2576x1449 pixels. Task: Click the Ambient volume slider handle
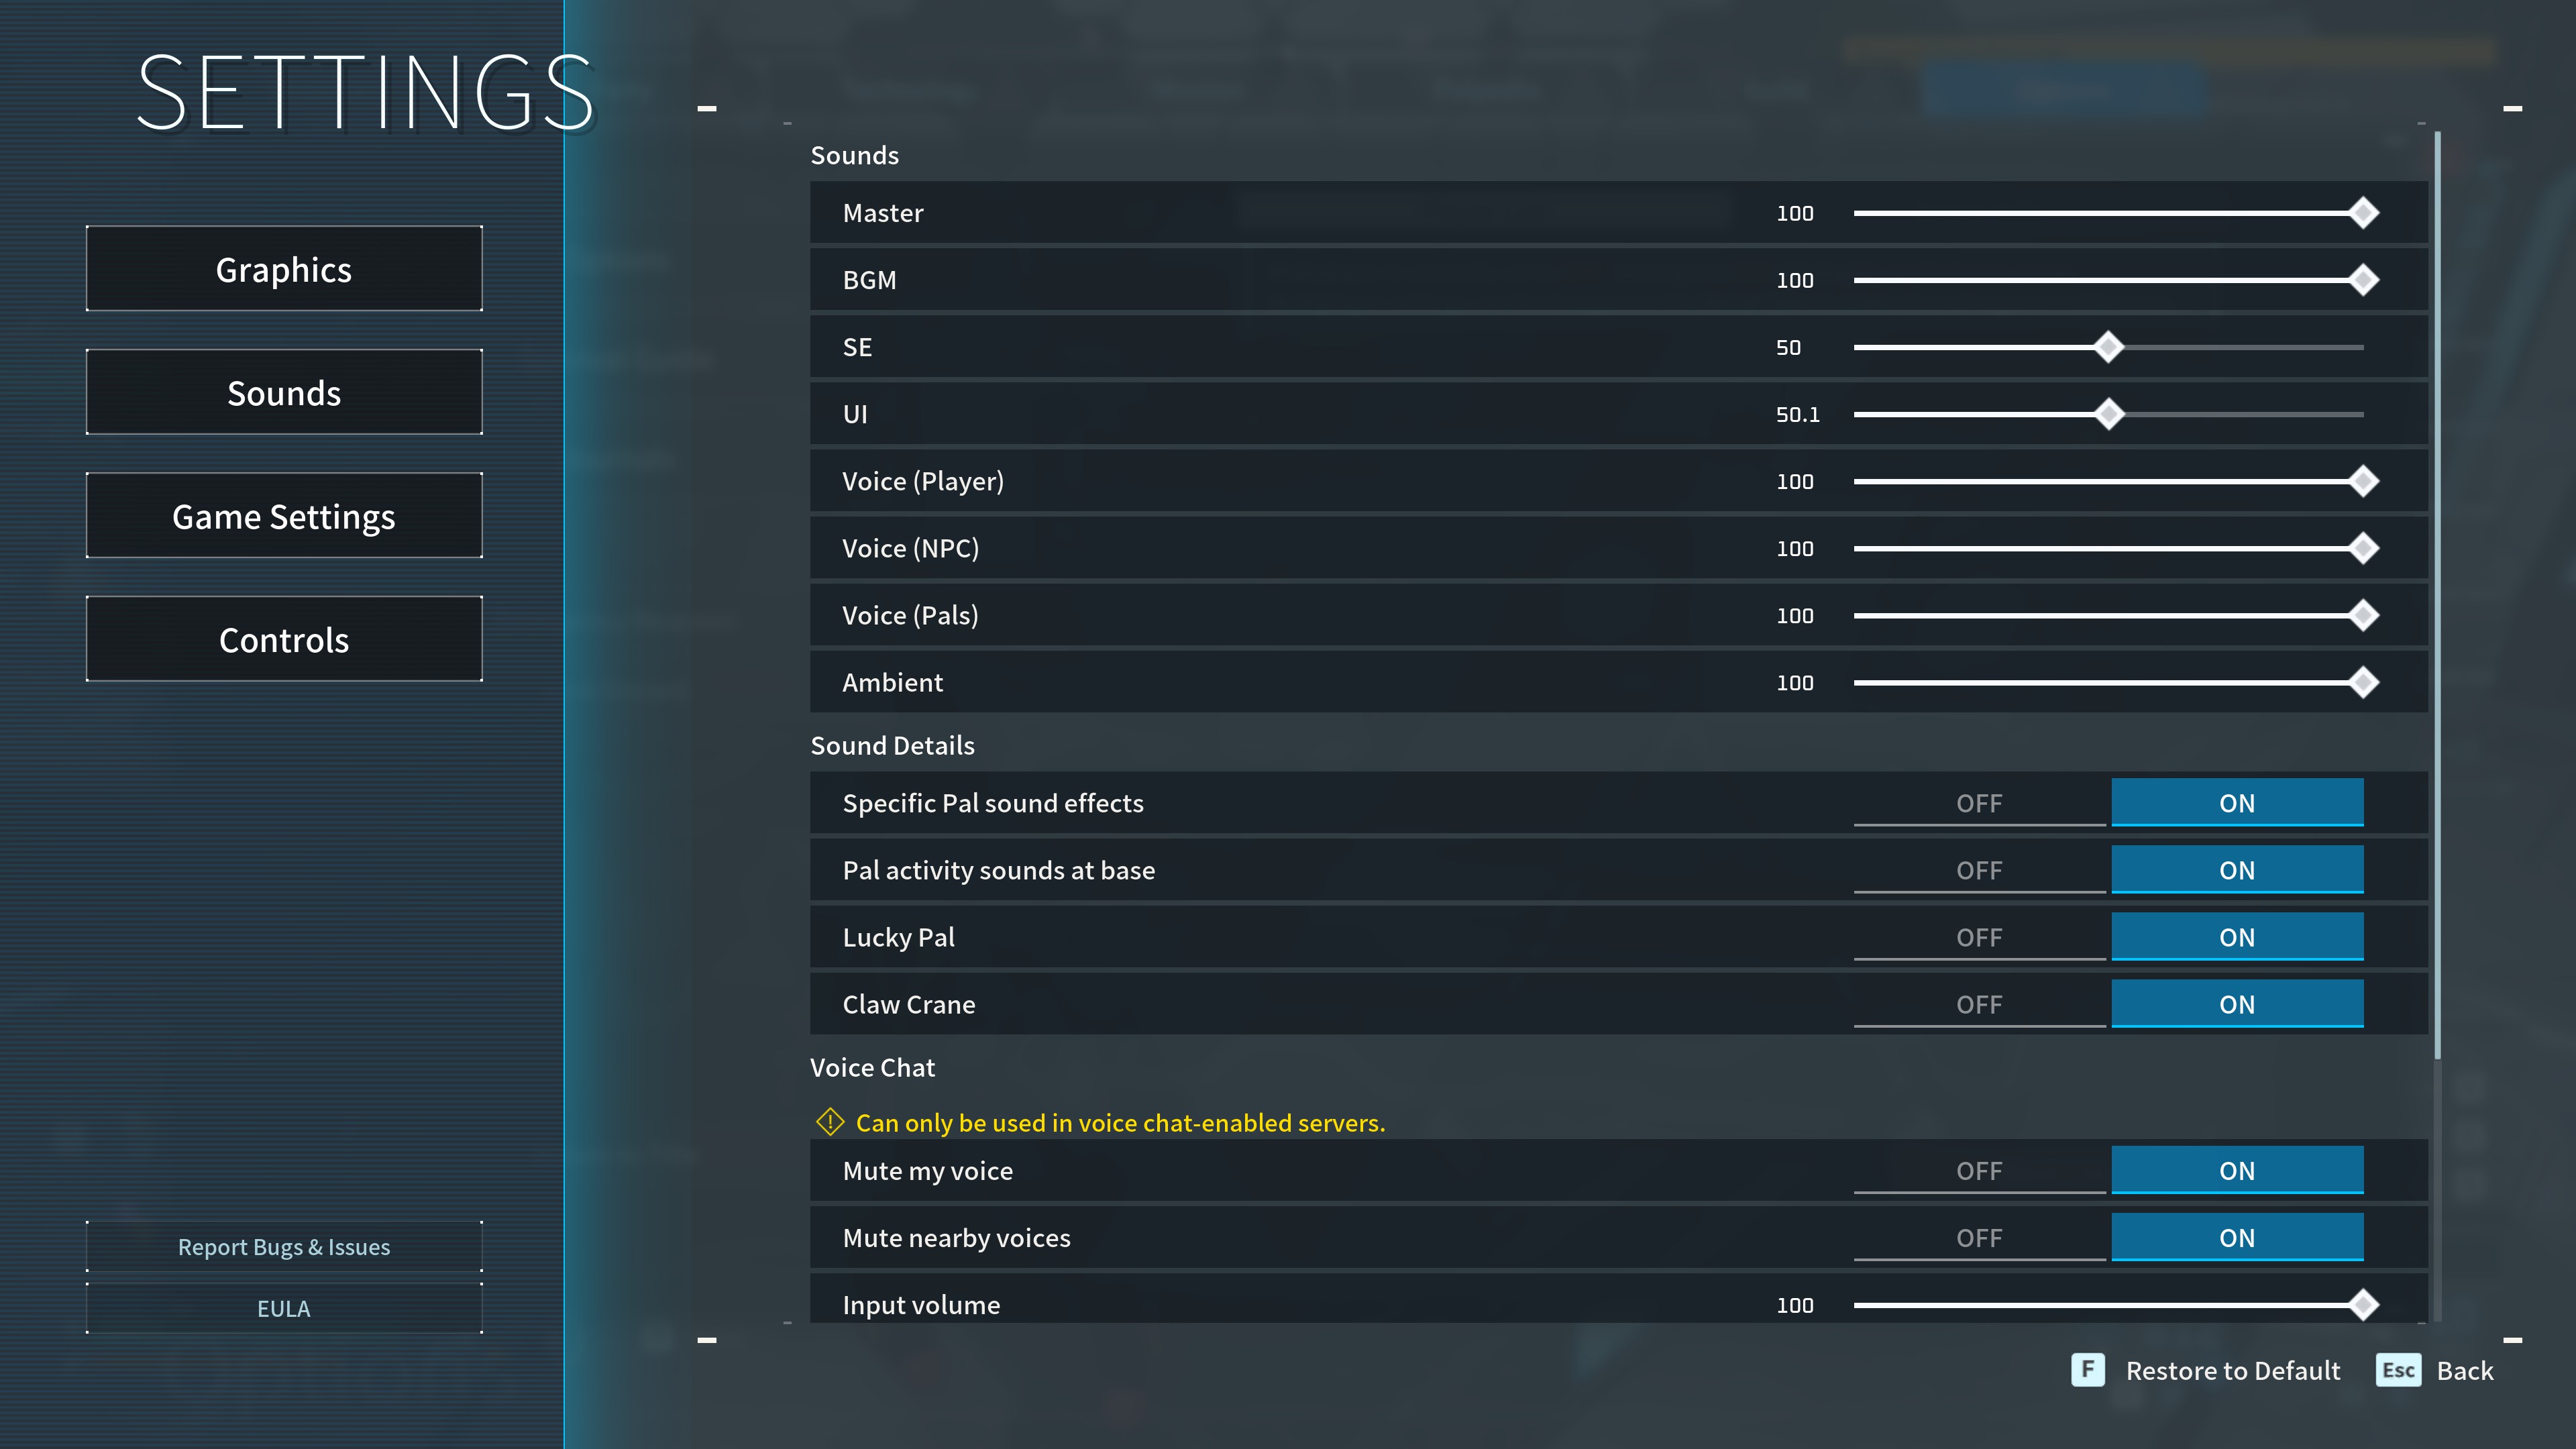point(2363,682)
